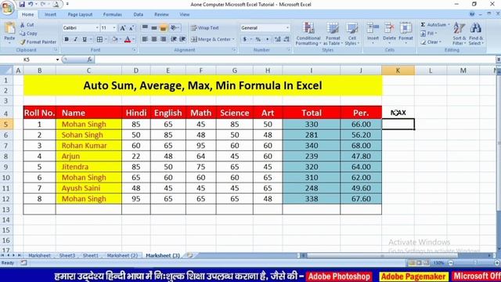Open the View ribbon tab
Screen dimensions: 501x282
pos(185,14)
